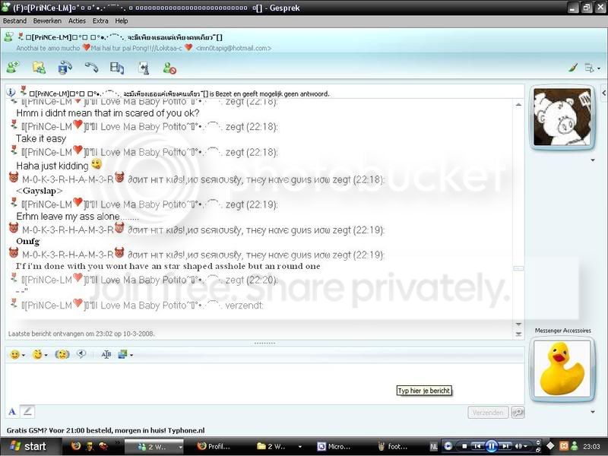Click the Messenger tray icon by clock
This screenshot has height=456, width=608.
tap(575, 446)
